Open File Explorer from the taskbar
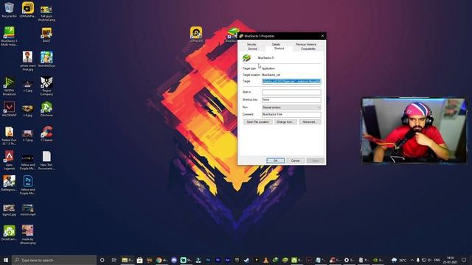This screenshot has width=472, height=265. [x=127, y=260]
